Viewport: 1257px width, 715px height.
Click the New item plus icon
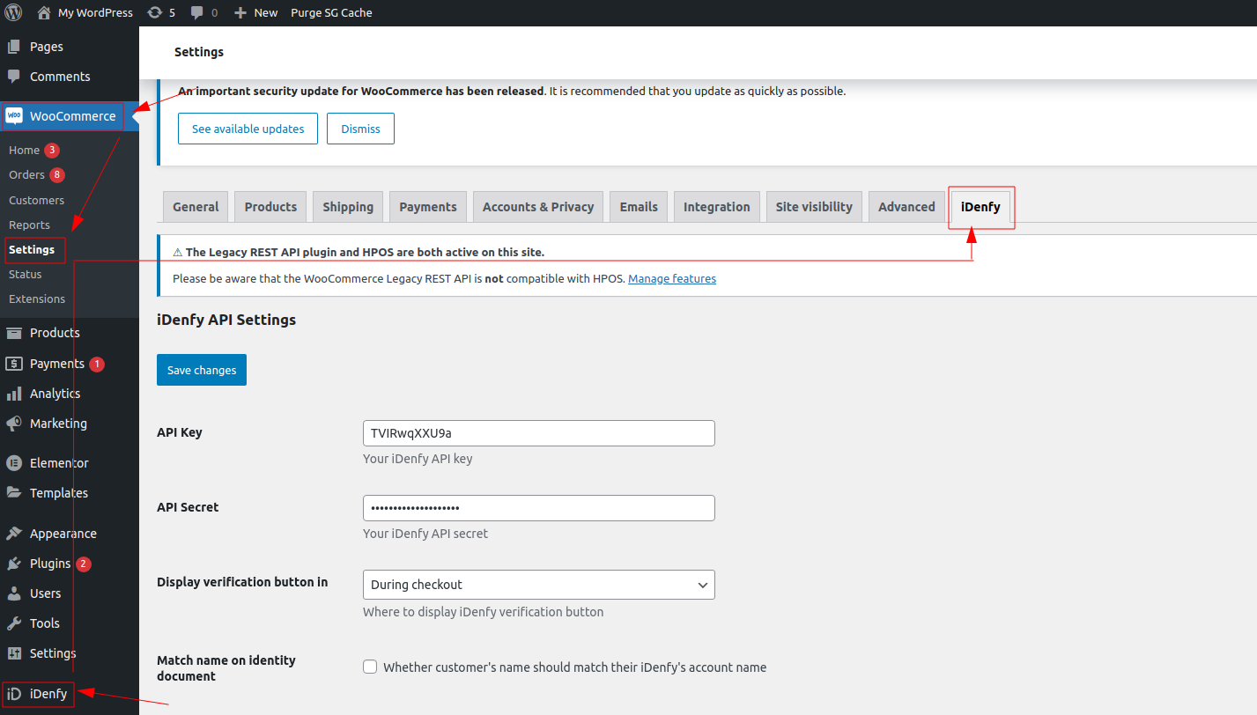[239, 12]
